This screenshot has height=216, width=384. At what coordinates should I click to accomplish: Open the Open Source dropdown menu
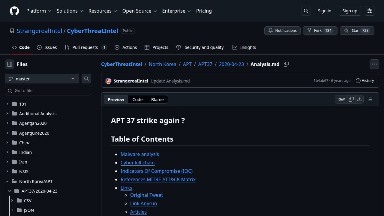click(x=139, y=11)
